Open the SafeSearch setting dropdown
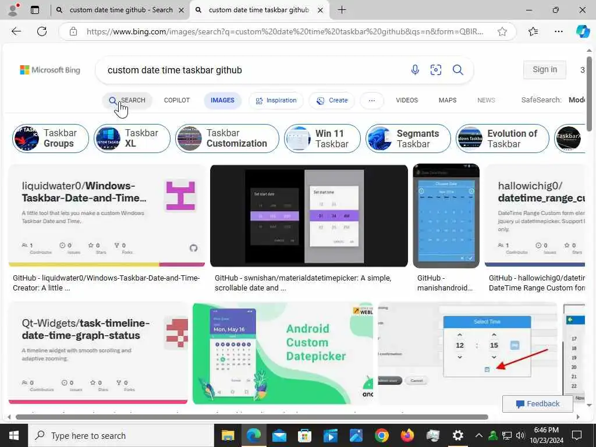 [x=553, y=100]
